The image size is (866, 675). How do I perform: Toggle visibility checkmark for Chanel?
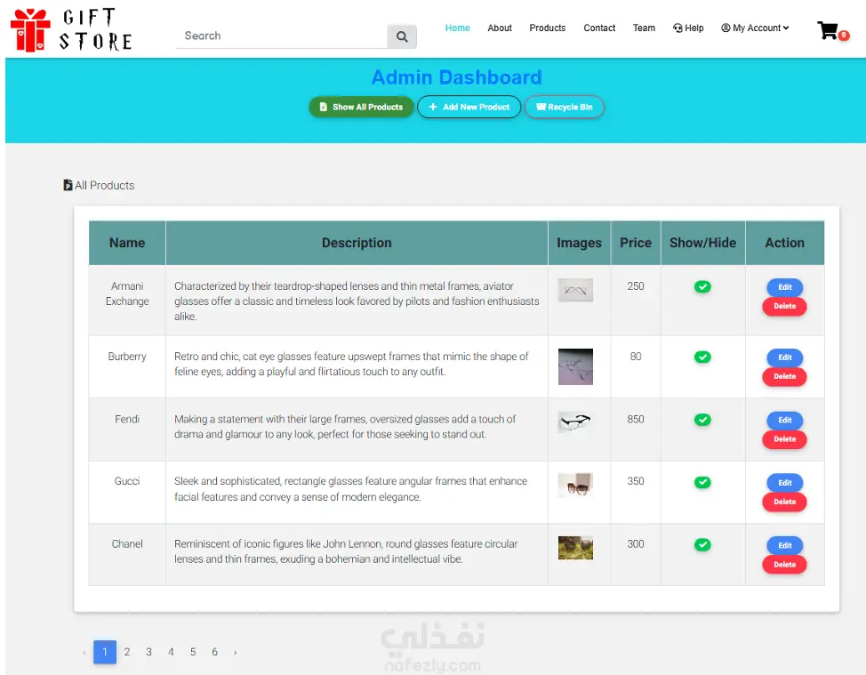pyautogui.click(x=702, y=544)
